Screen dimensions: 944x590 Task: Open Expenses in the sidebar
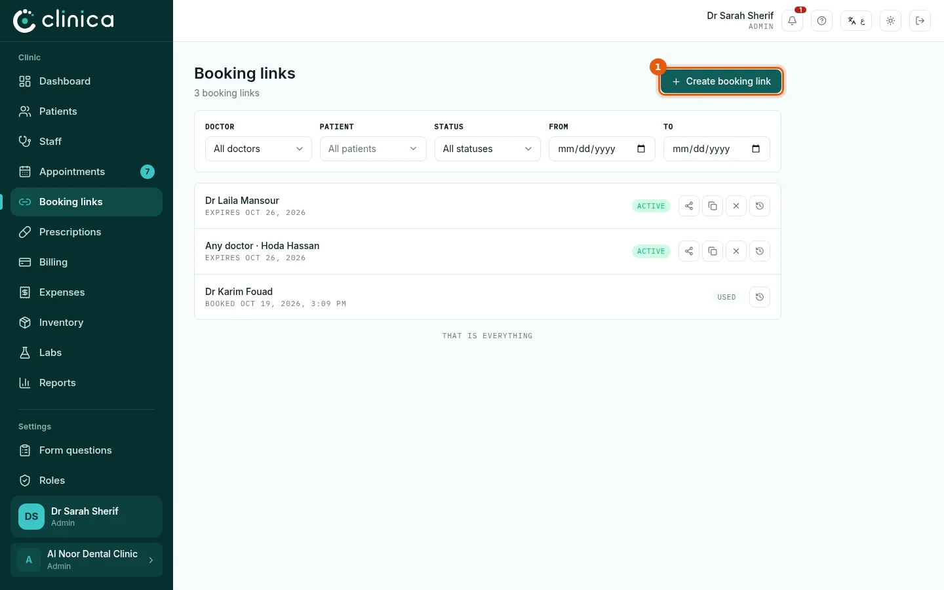pyautogui.click(x=87, y=292)
